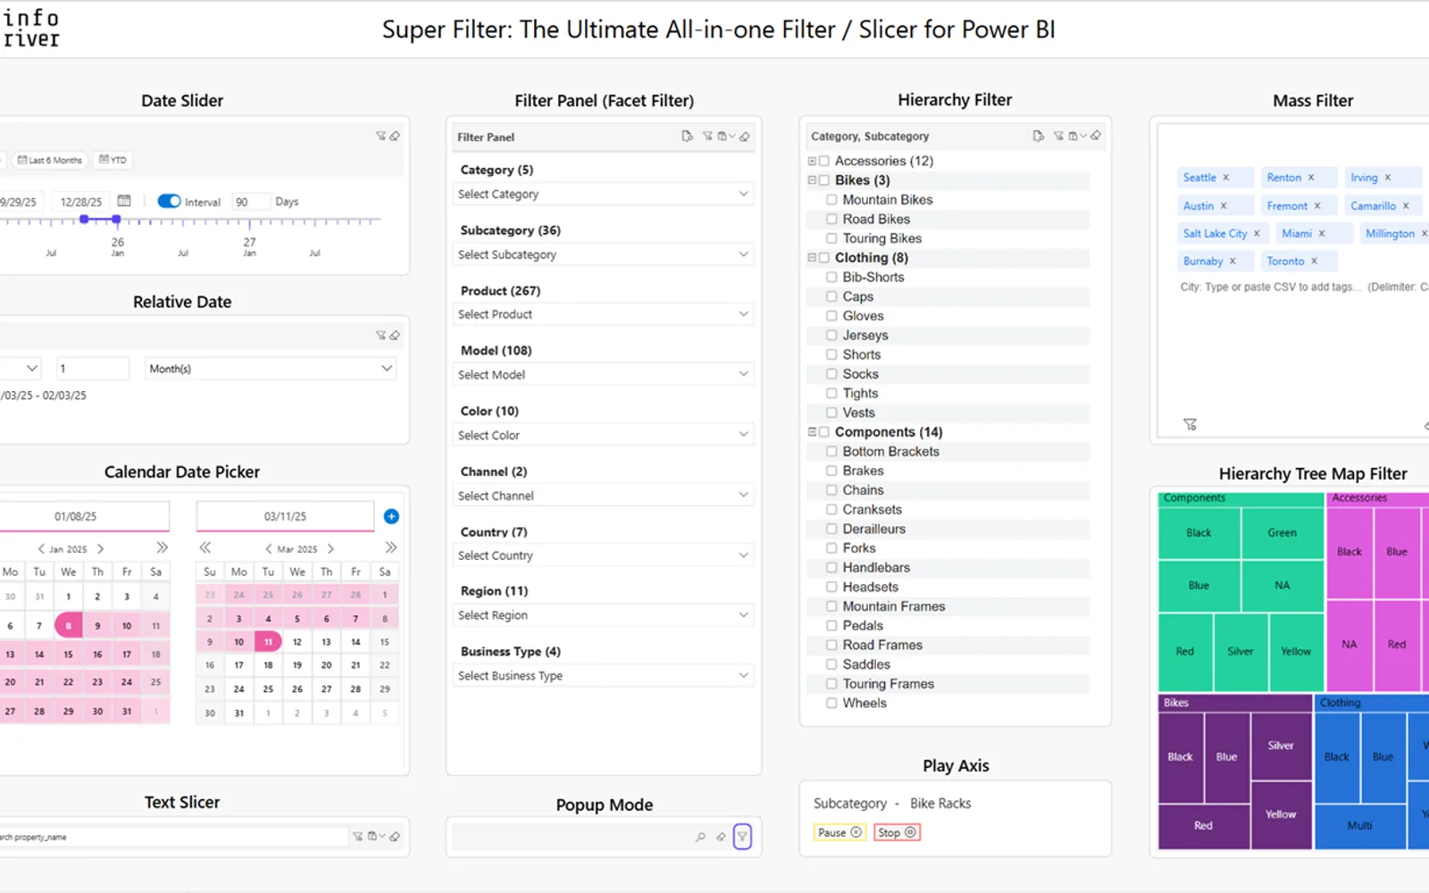Open the Select Product dropdown
Screen dimensions: 1429x893
[604, 314]
